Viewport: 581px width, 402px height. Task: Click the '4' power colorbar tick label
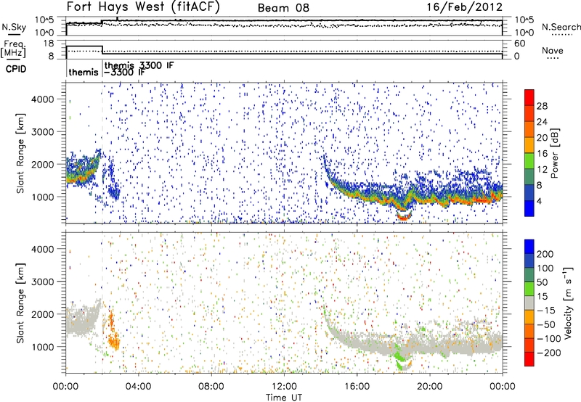(539, 201)
